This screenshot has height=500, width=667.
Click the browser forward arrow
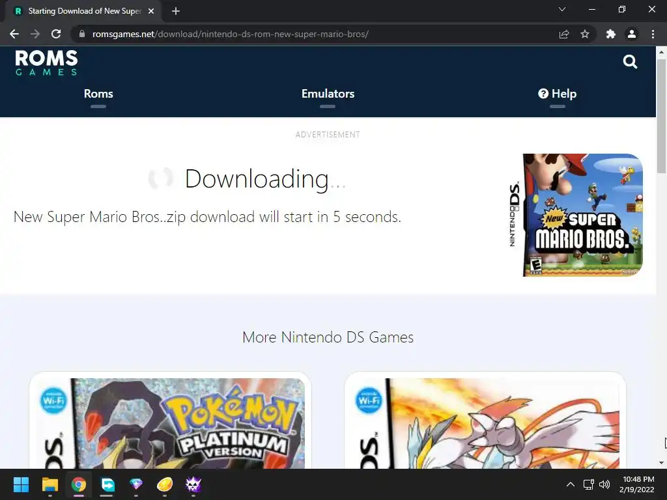pos(35,34)
